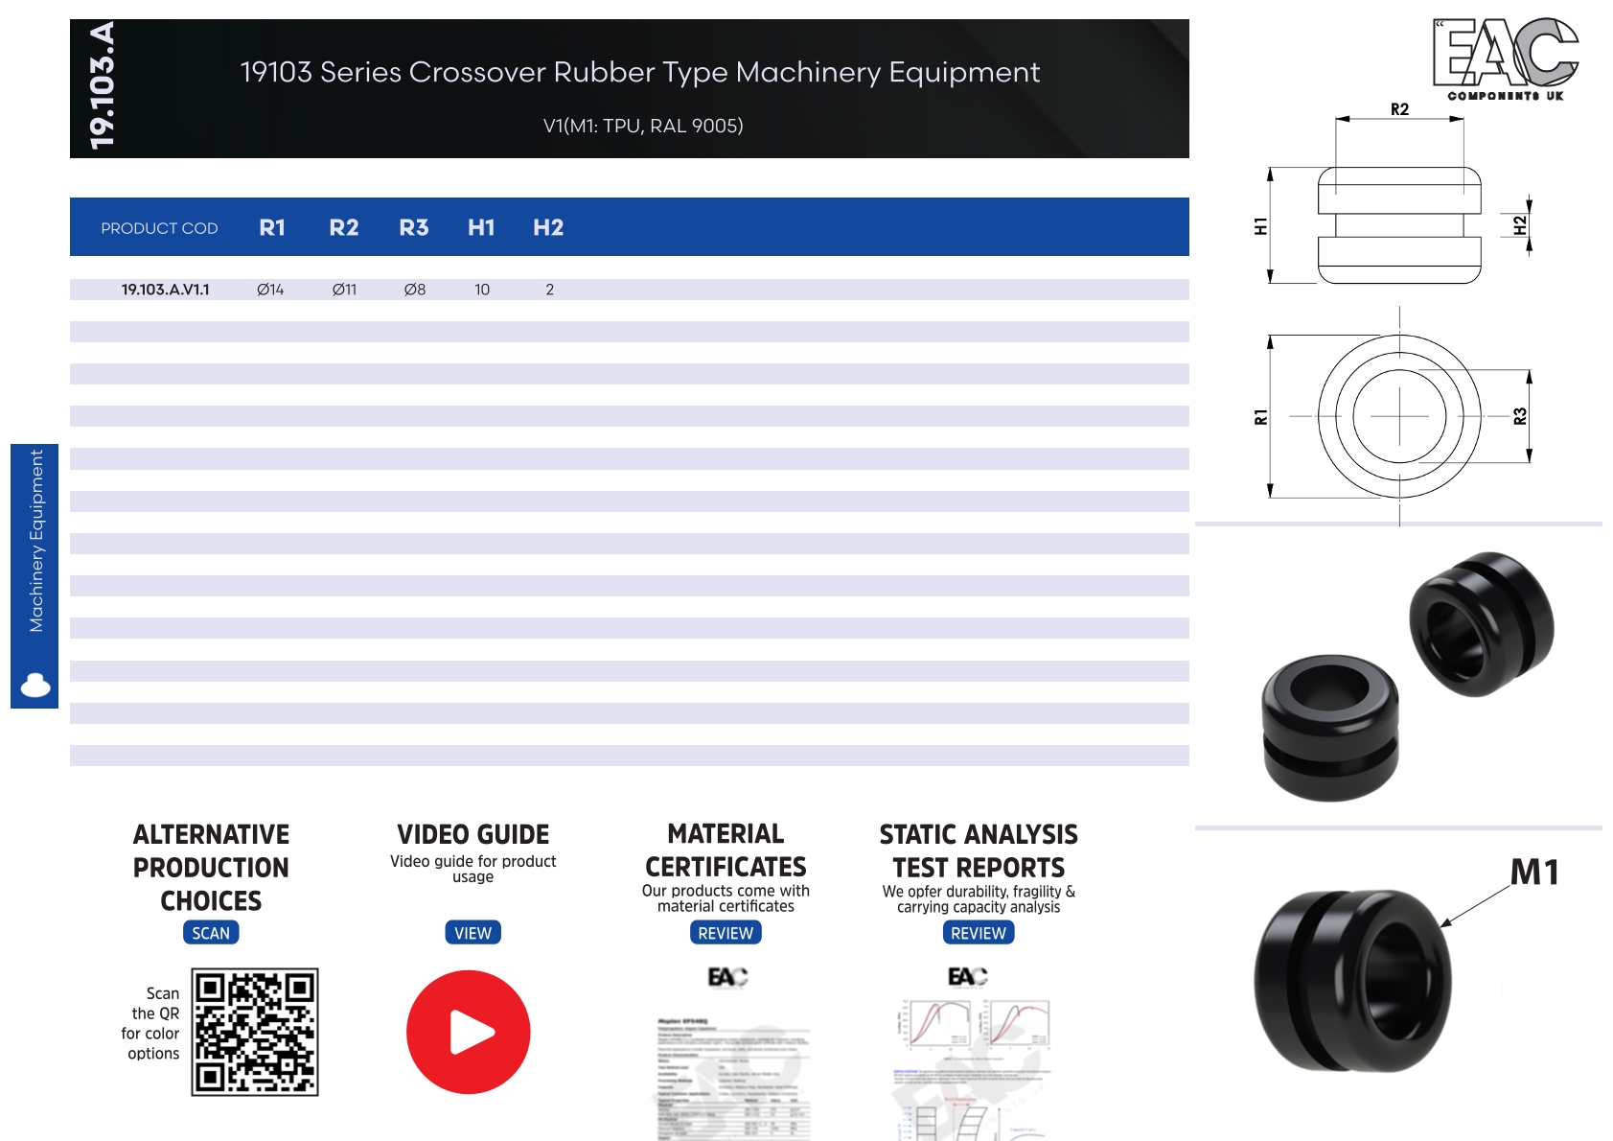The height and width of the screenshot is (1141, 1613).
Task: Click the Ø8 value in R3 column
Action: [x=415, y=290]
